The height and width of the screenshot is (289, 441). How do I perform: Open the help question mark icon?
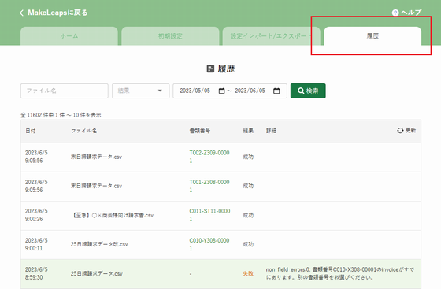pyautogui.click(x=395, y=13)
